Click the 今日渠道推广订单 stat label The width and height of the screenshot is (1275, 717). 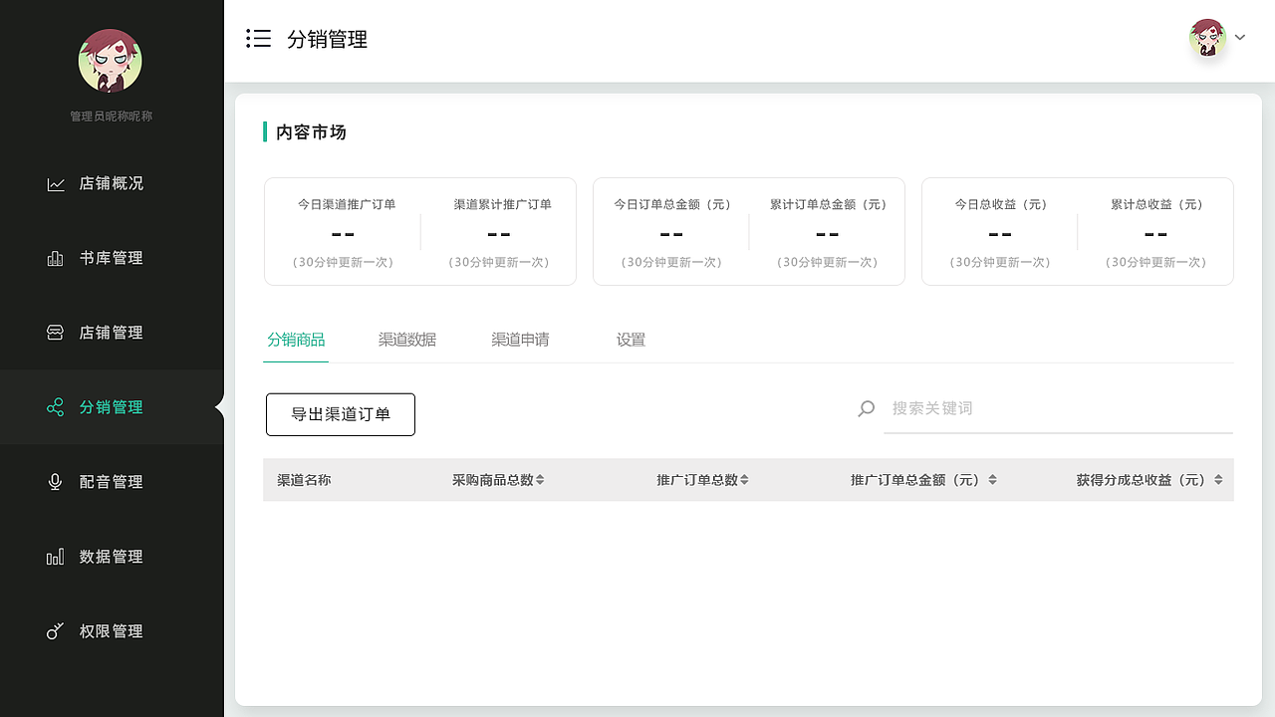(x=347, y=204)
